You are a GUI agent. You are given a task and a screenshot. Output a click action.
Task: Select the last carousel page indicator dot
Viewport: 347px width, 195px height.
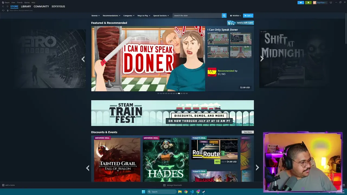pyautogui.click(x=187, y=93)
